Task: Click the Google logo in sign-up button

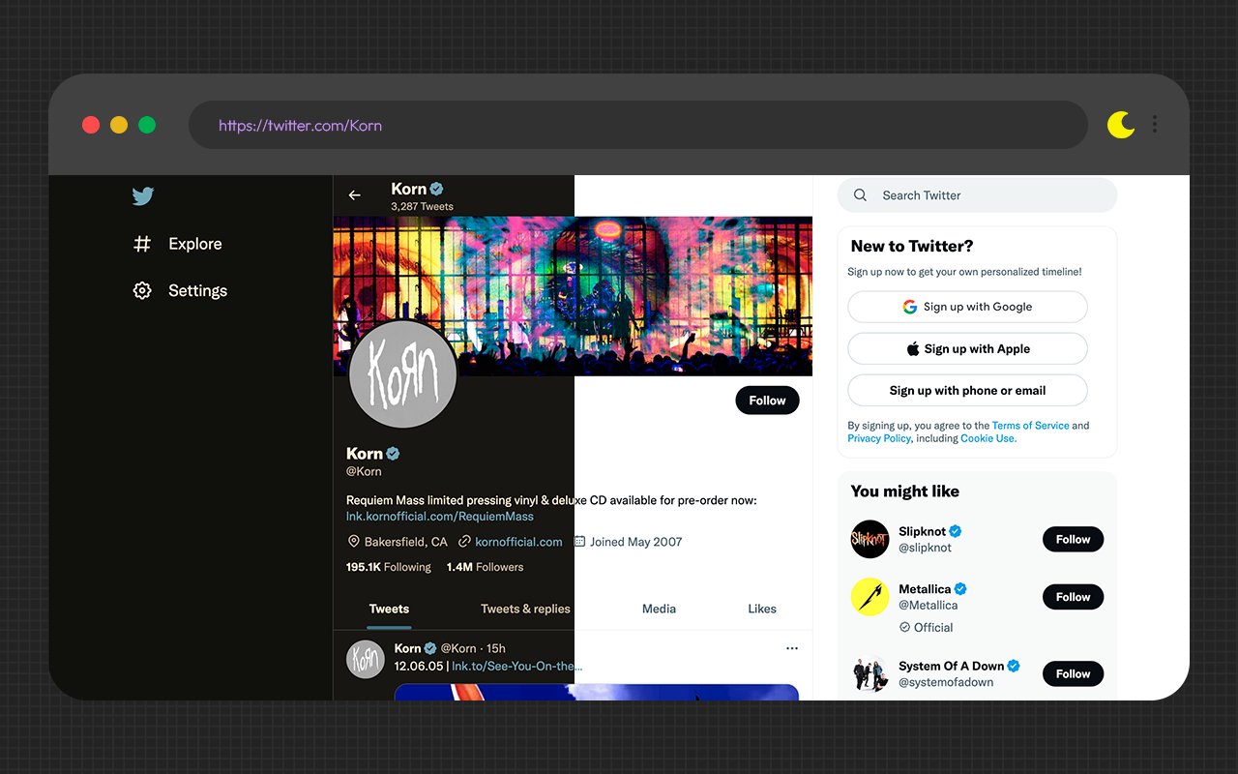Action: tap(910, 307)
